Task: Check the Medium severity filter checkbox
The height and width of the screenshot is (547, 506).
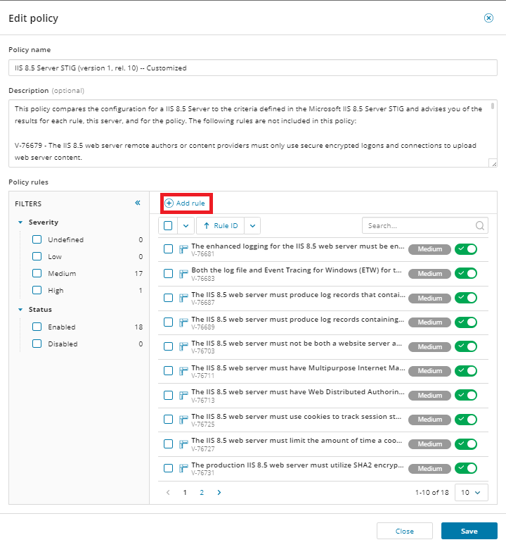Action: [37, 273]
